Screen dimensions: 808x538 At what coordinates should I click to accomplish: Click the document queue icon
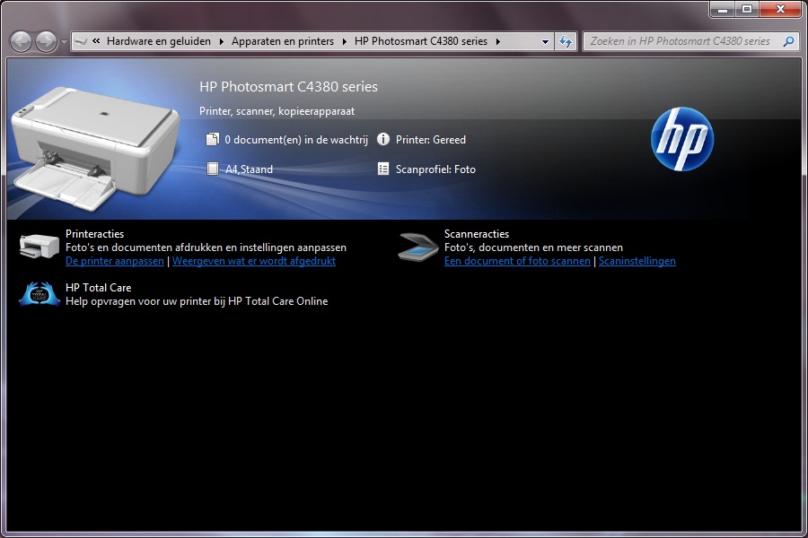tap(212, 140)
